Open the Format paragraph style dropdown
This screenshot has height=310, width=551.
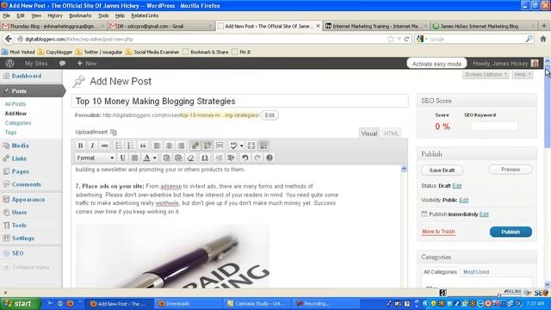(96, 158)
